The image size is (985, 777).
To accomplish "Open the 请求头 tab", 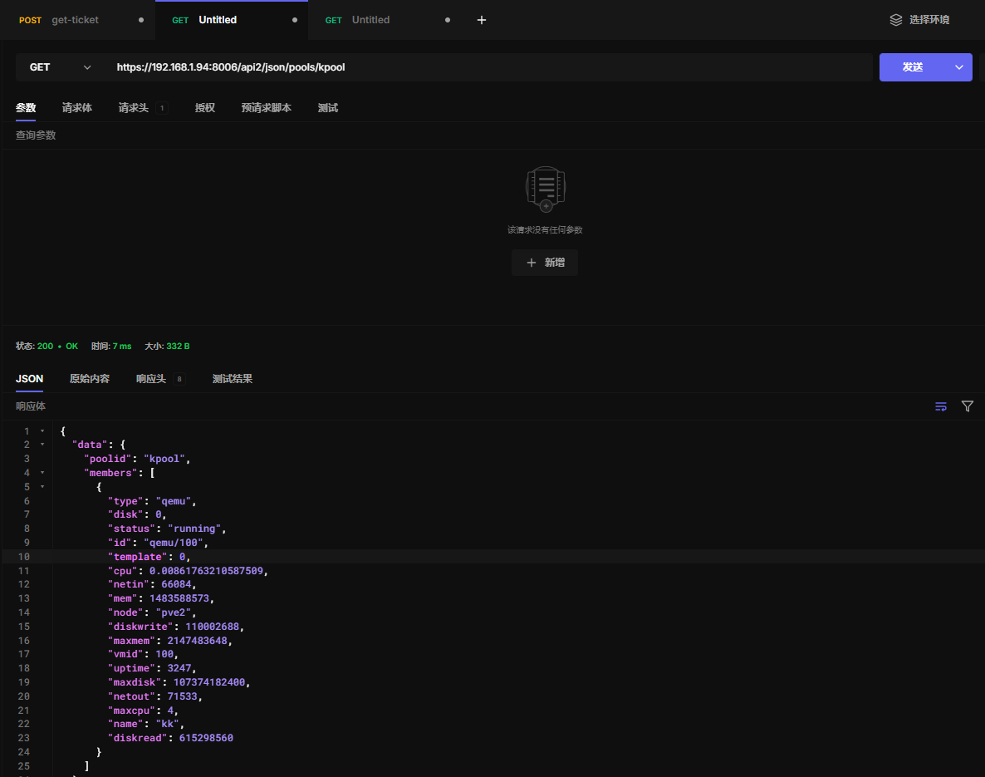I will [134, 108].
